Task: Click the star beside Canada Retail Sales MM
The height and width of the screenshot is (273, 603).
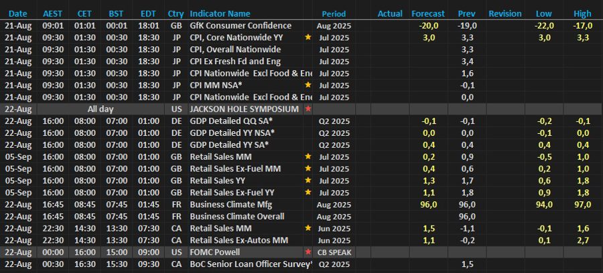Action: 308,228
